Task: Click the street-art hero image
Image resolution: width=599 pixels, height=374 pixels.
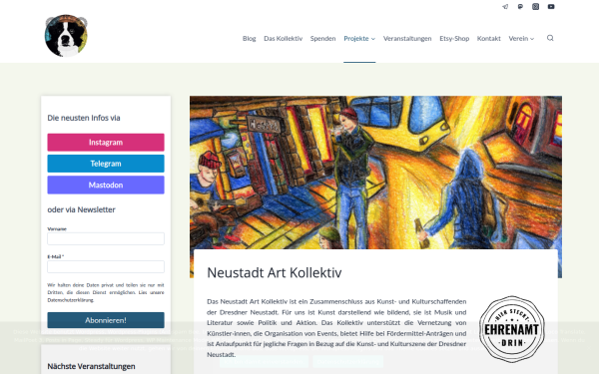Action: click(375, 173)
